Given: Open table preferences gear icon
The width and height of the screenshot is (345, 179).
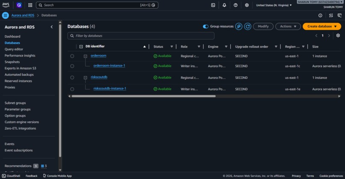Looking at the screenshot, I should point(338,36).
